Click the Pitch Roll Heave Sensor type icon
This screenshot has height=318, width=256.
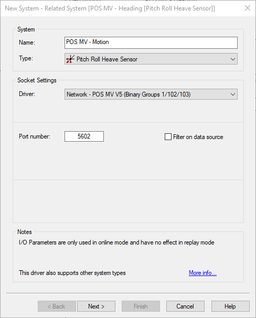(x=70, y=59)
